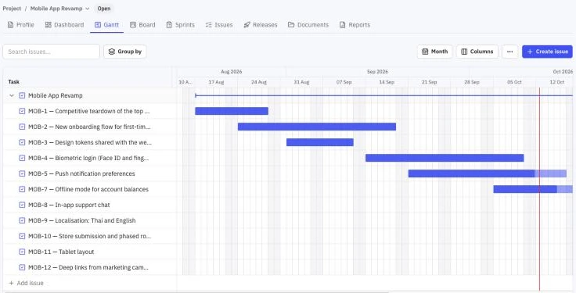Click the Mobile App Revamp row icon
Viewport: 576px width, 293px height.
[22, 95]
